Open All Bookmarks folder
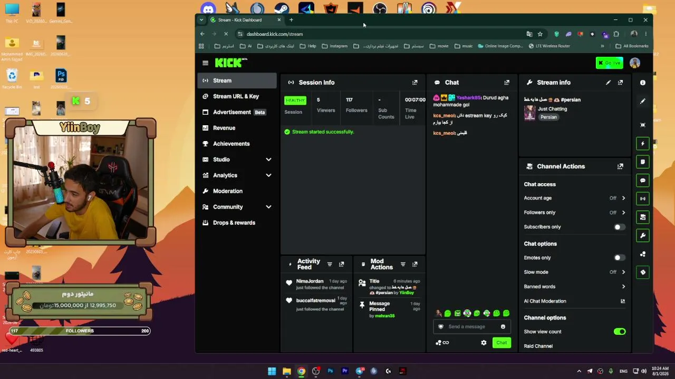 632,46
